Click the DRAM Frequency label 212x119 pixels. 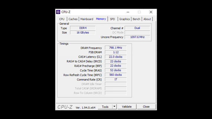click(91, 48)
